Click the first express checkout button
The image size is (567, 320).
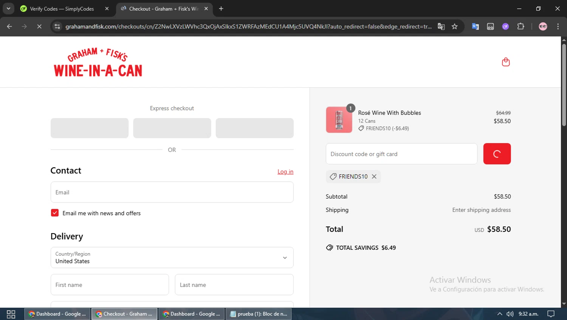coord(90,128)
